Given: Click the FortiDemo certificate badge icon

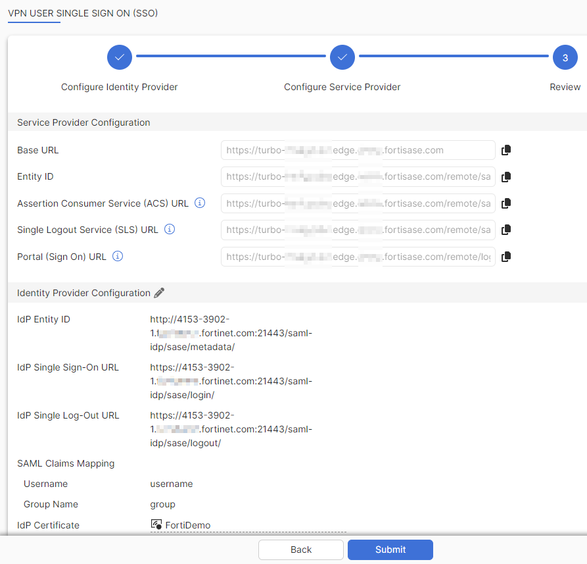Looking at the screenshot, I should point(156,525).
